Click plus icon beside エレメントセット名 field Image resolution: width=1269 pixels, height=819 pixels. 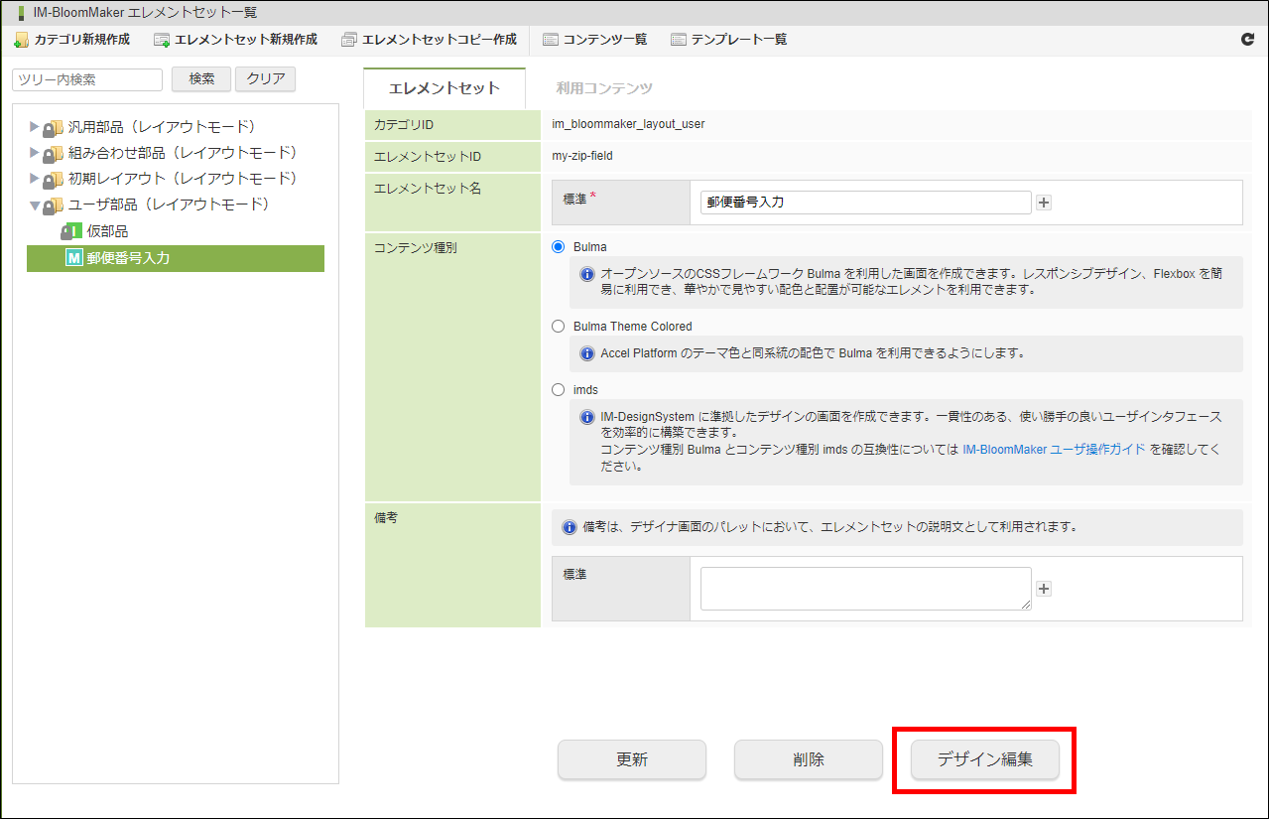[1043, 203]
